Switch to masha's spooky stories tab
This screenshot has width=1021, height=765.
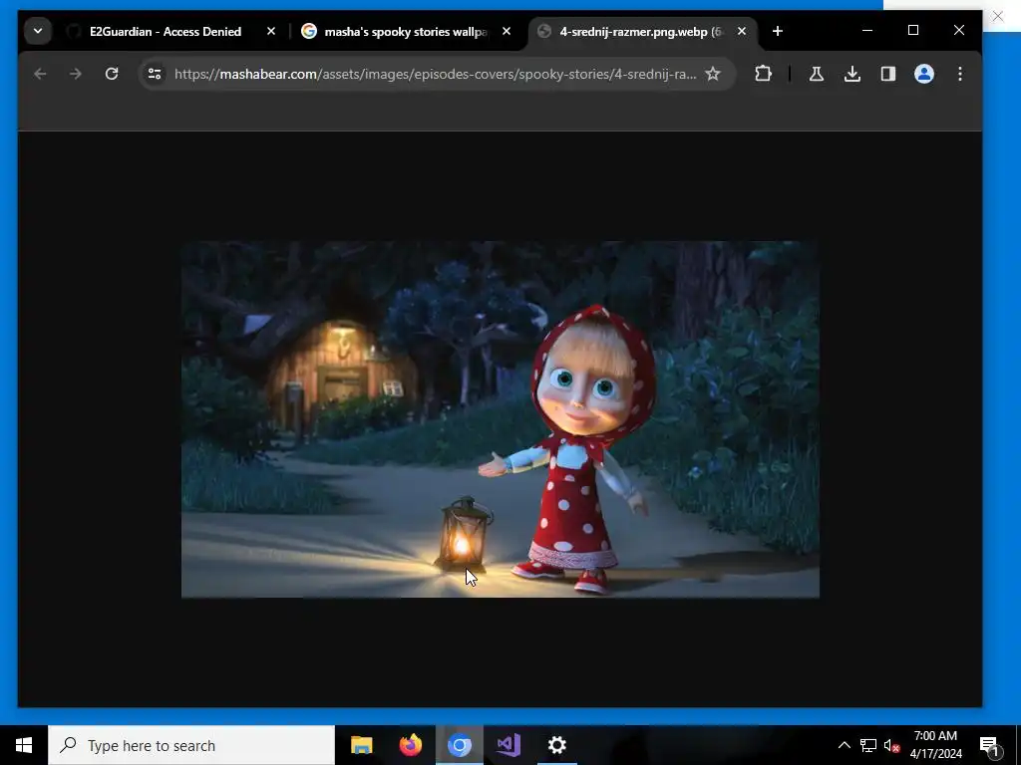407,31
